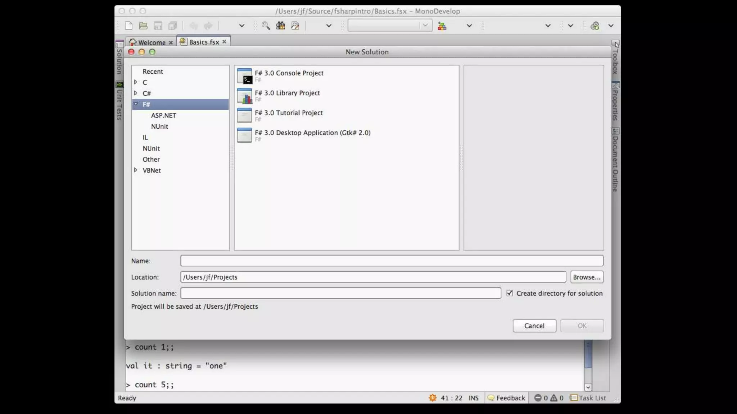Viewport: 737px width, 414px height.
Task: Click the Cancel button
Action: point(534,326)
